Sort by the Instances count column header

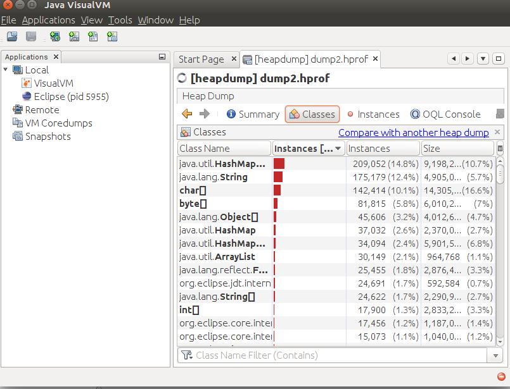coord(383,149)
